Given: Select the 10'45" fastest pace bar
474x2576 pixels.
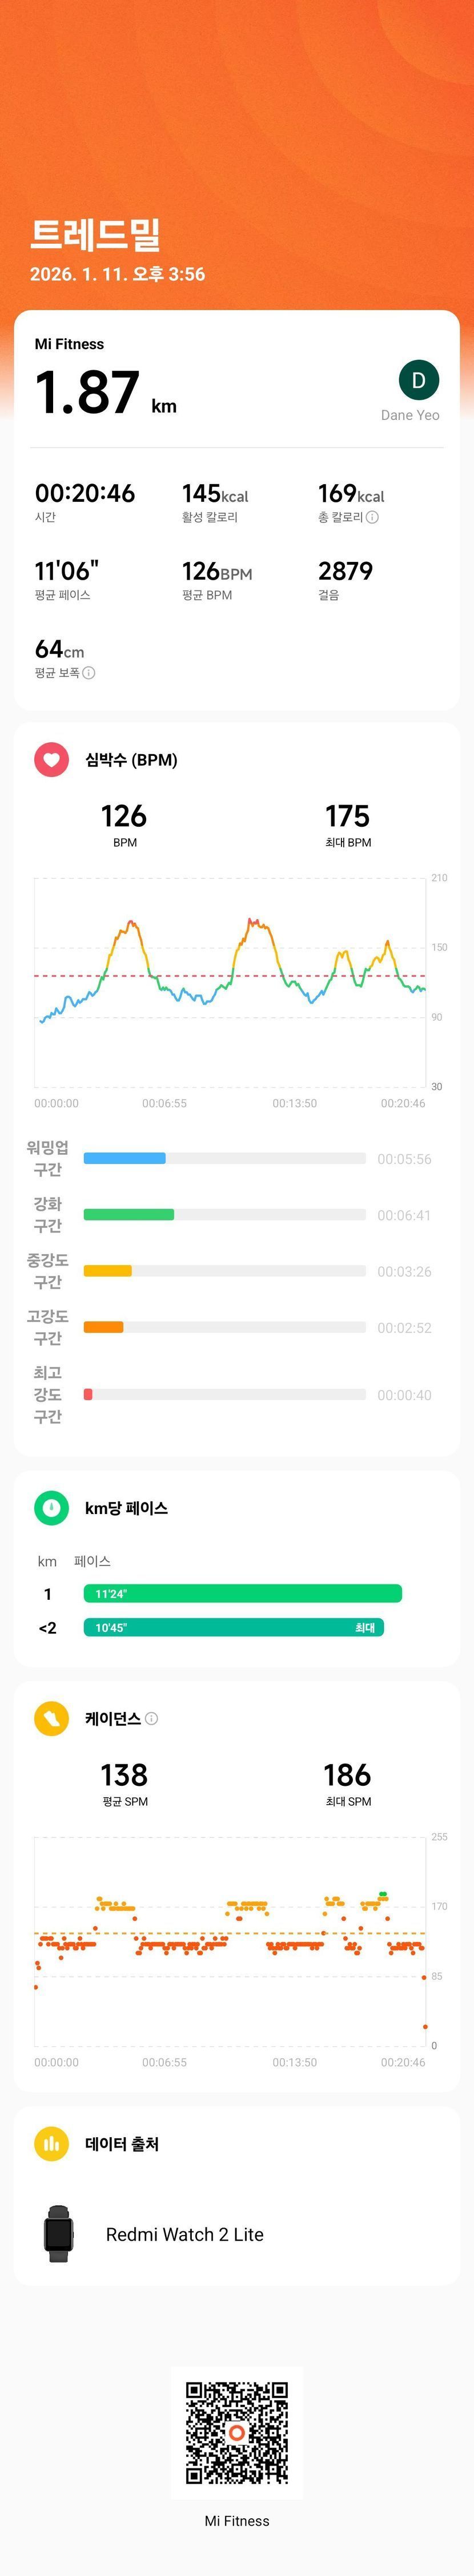Looking at the screenshot, I should [234, 1628].
